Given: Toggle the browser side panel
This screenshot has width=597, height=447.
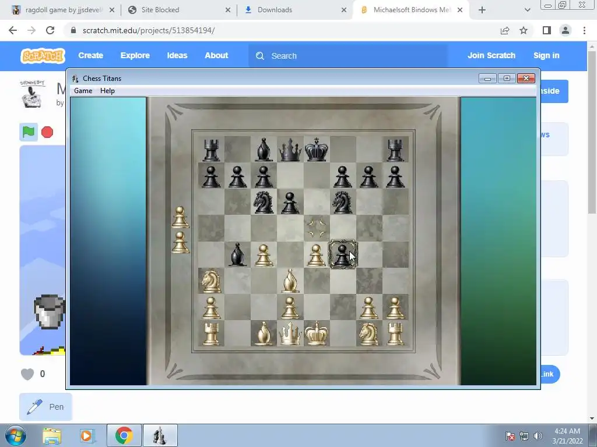Looking at the screenshot, I should 547,30.
